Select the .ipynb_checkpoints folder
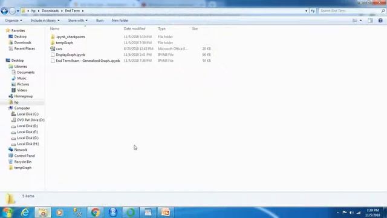Screen dimensions: 387x218 pyautogui.click(x=70, y=37)
